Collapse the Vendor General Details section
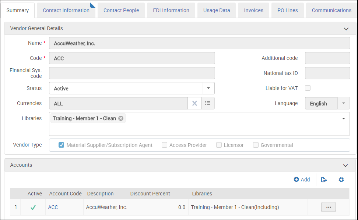This screenshot has height=220, width=358. [x=346, y=29]
